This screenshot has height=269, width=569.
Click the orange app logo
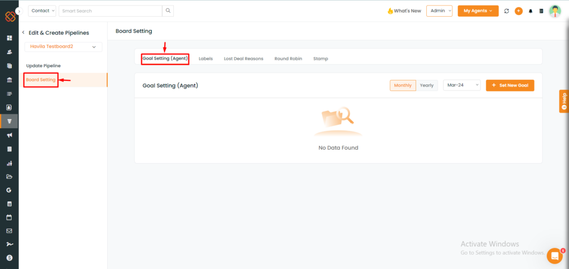tap(10, 17)
